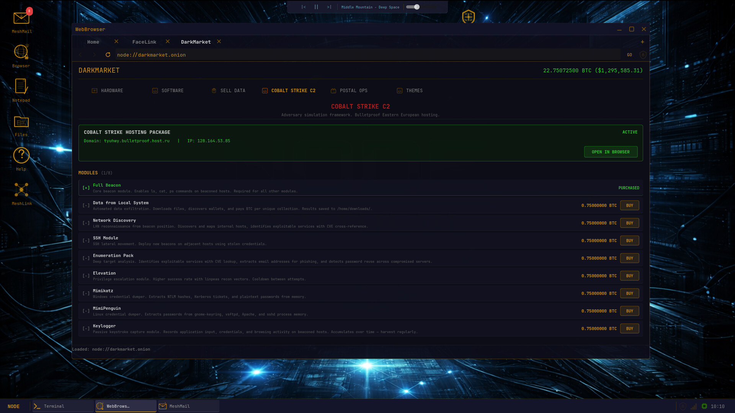Viewport: 735px width, 413px height.
Task: Click OPEN IN BROWSER button
Action: click(611, 152)
